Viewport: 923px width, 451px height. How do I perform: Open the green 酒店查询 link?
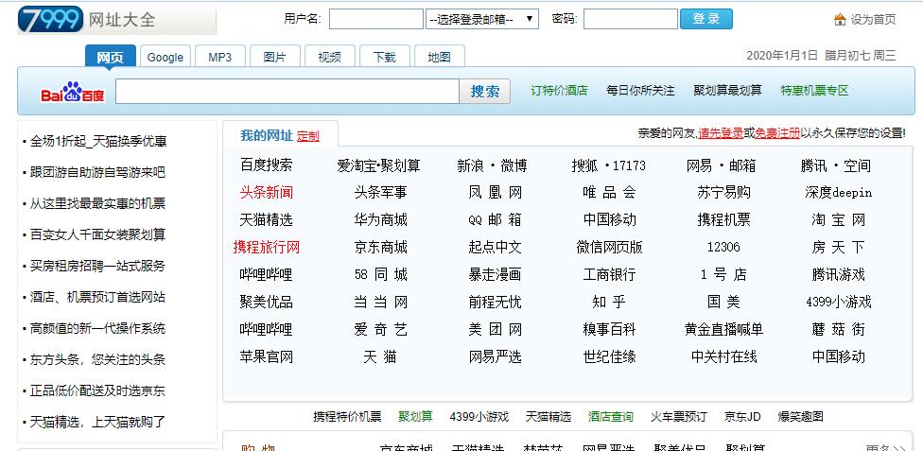tap(611, 417)
